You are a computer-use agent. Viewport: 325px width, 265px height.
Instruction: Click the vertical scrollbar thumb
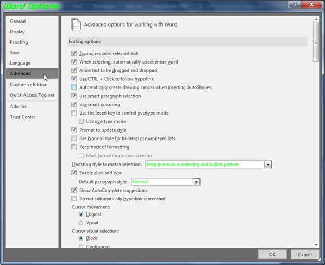point(316,42)
